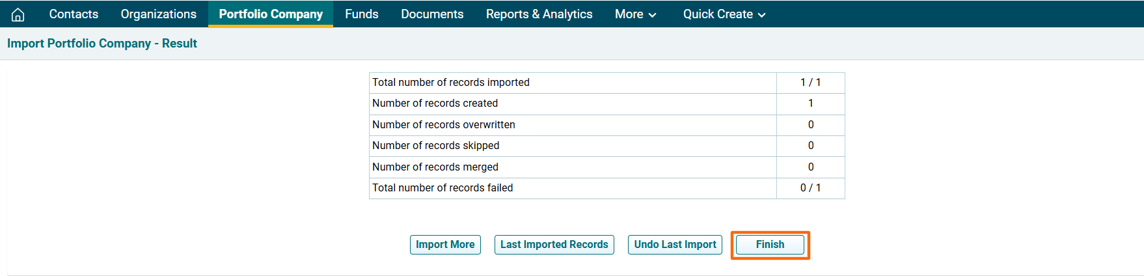Select the Portfolio Company tab

click(271, 14)
